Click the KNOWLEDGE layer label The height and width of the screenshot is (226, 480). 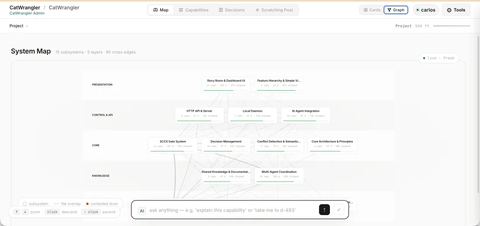pos(101,176)
